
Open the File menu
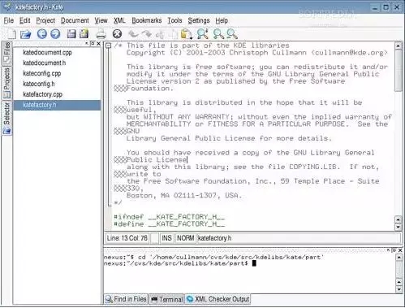[9, 20]
